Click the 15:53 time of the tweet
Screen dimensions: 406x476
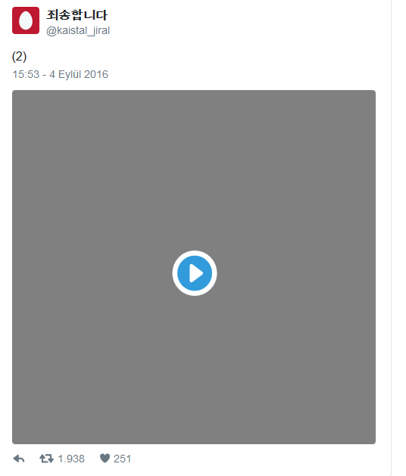pyautogui.click(x=26, y=74)
